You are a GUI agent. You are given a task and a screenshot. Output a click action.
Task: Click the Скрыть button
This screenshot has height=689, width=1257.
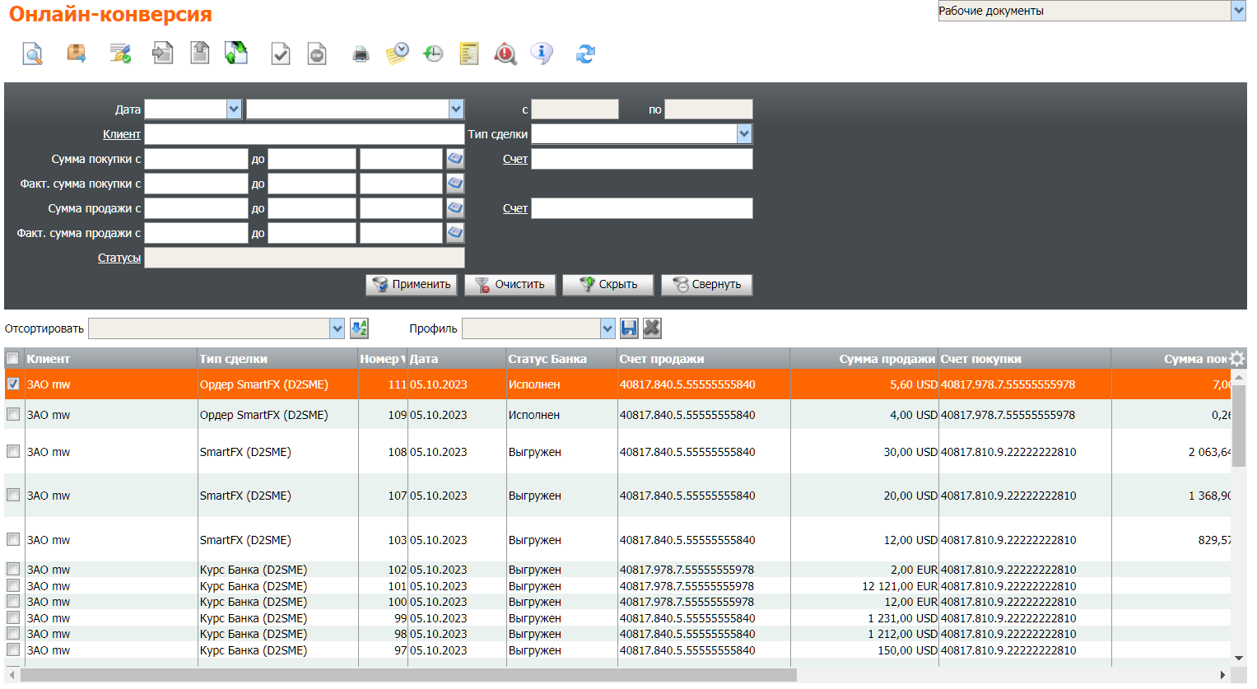(608, 285)
